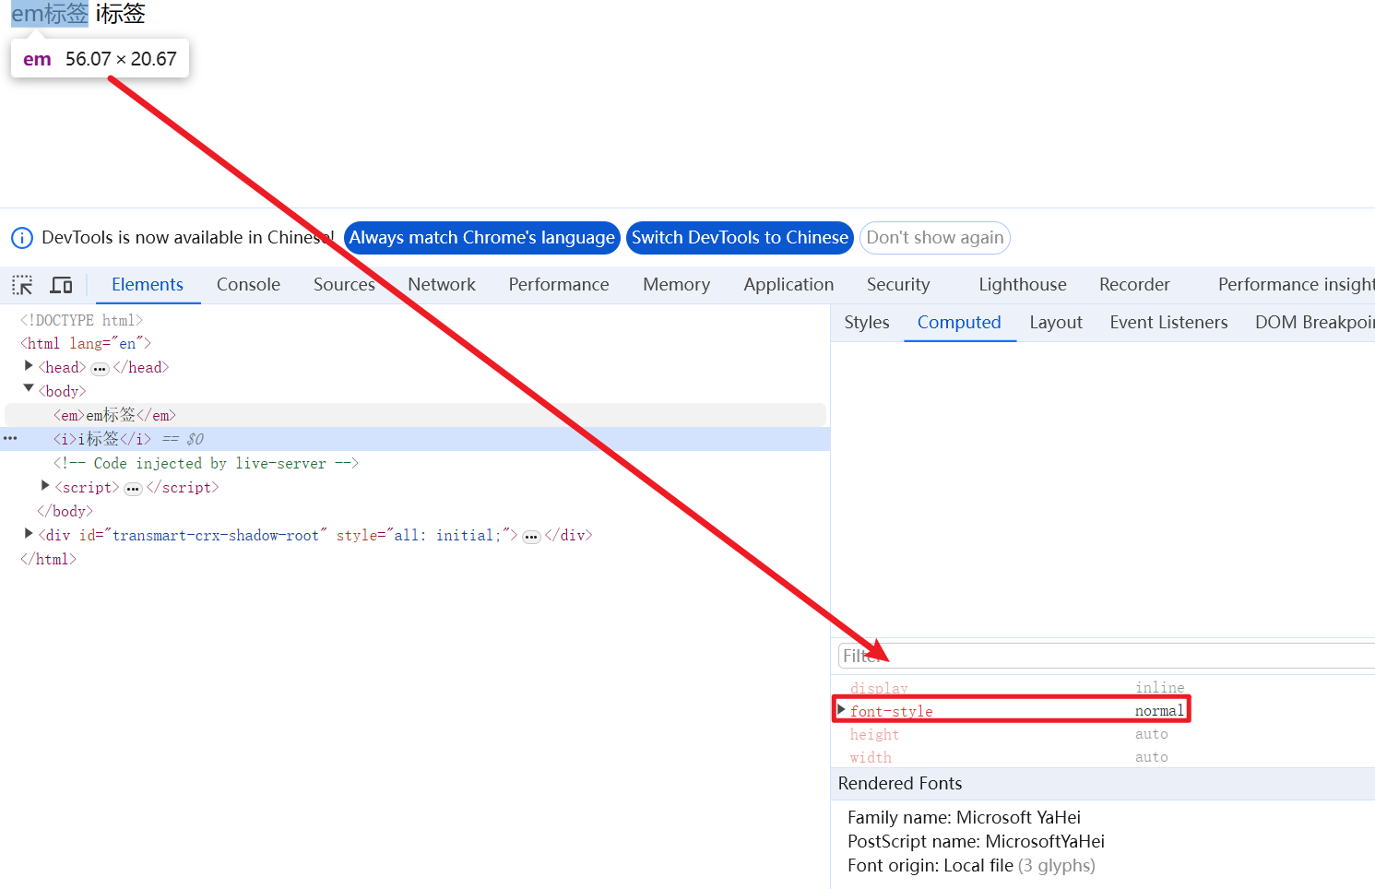Open the Performance insights tab
The height and width of the screenshot is (889, 1375).
click(1296, 285)
